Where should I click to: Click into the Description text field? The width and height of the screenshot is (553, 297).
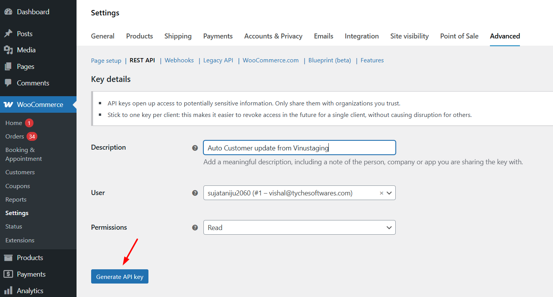[299, 148]
